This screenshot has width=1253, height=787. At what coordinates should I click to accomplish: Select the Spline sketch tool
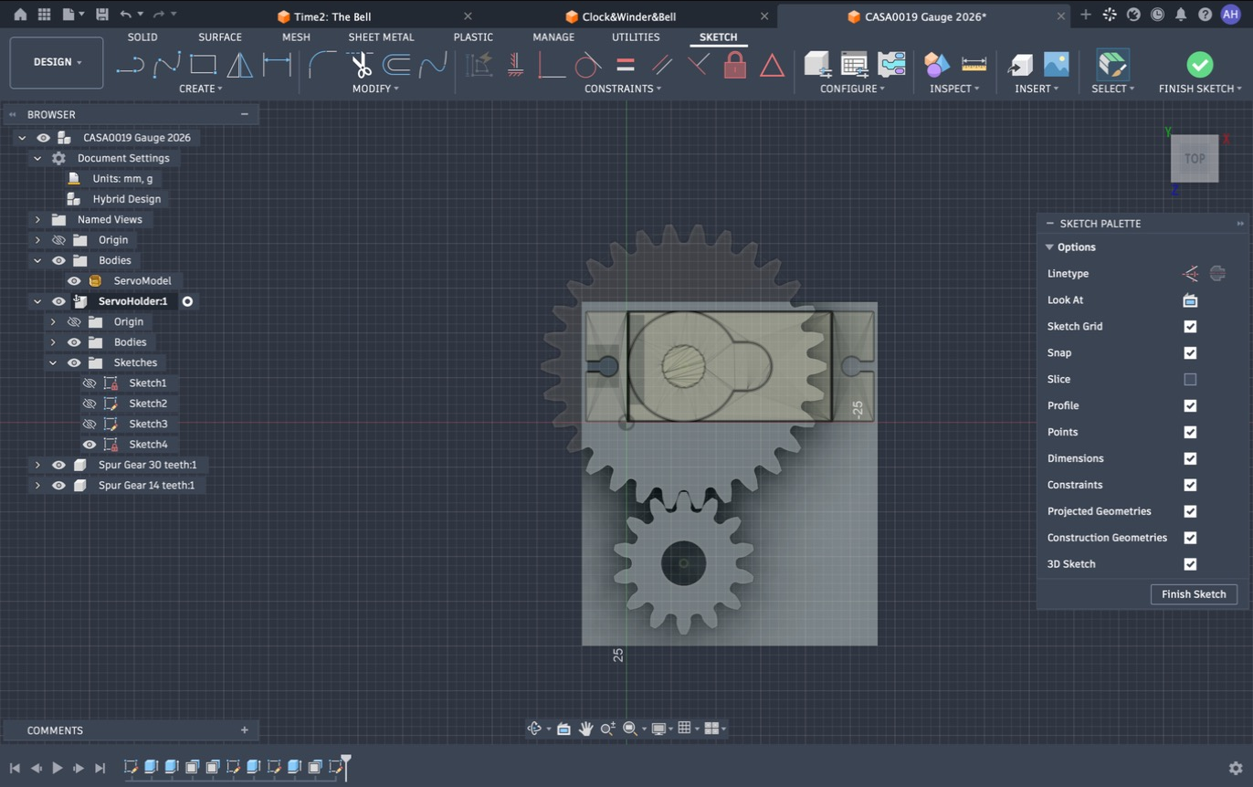pos(166,65)
